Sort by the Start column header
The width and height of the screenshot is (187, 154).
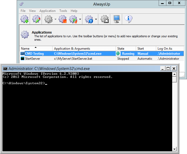click(146, 49)
